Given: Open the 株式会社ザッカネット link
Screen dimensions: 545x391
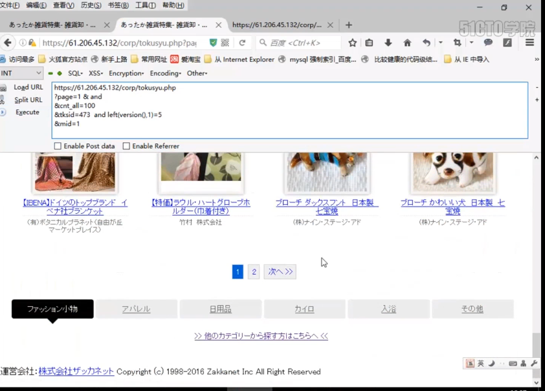Looking at the screenshot, I should (77, 372).
